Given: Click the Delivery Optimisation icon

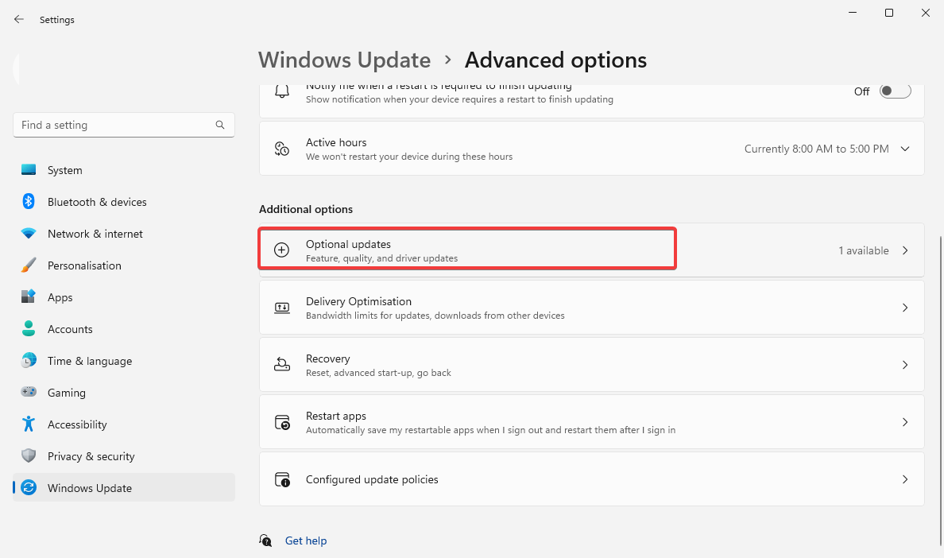Looking at the screenshot, I should (x=282, y=308).
